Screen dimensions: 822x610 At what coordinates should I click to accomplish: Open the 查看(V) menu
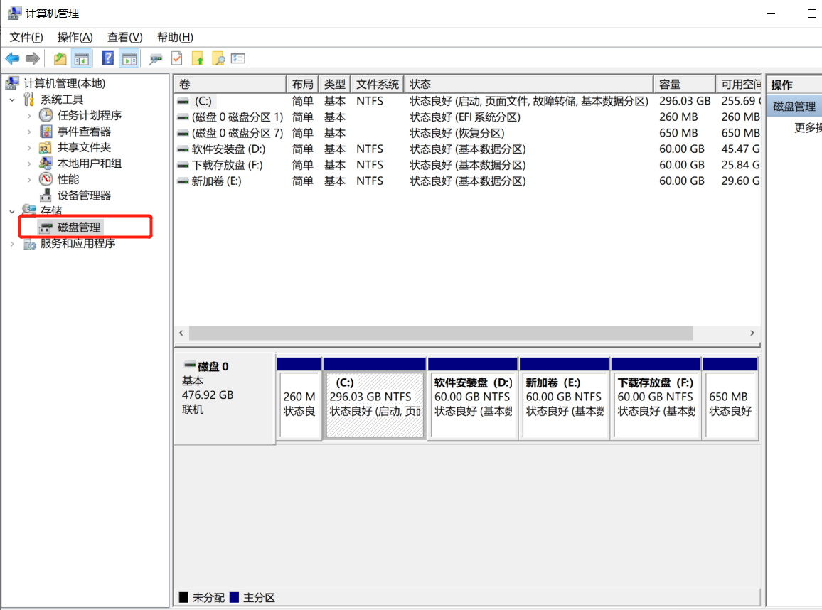[124, 37]
